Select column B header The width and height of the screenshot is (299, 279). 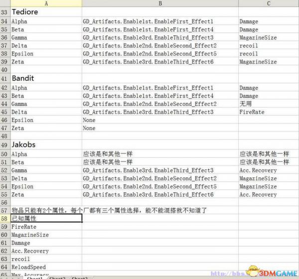pos(160,3)
